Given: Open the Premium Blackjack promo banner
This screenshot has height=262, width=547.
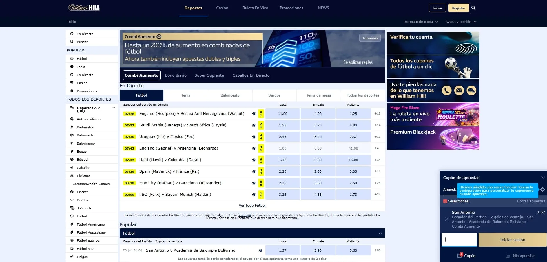Looking at the screenshot, I should (x=433, y=138).
